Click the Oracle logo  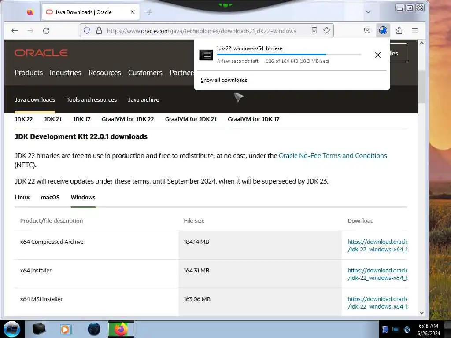(41, 53)
